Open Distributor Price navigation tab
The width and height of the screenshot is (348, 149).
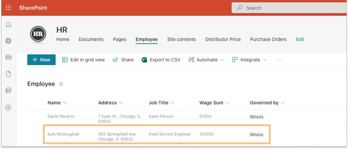point(223,39)
